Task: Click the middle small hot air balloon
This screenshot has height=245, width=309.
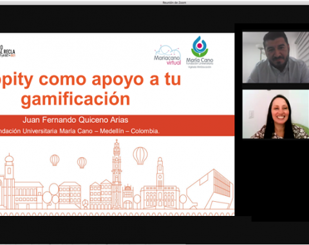Action: click(x=82, y=162)
